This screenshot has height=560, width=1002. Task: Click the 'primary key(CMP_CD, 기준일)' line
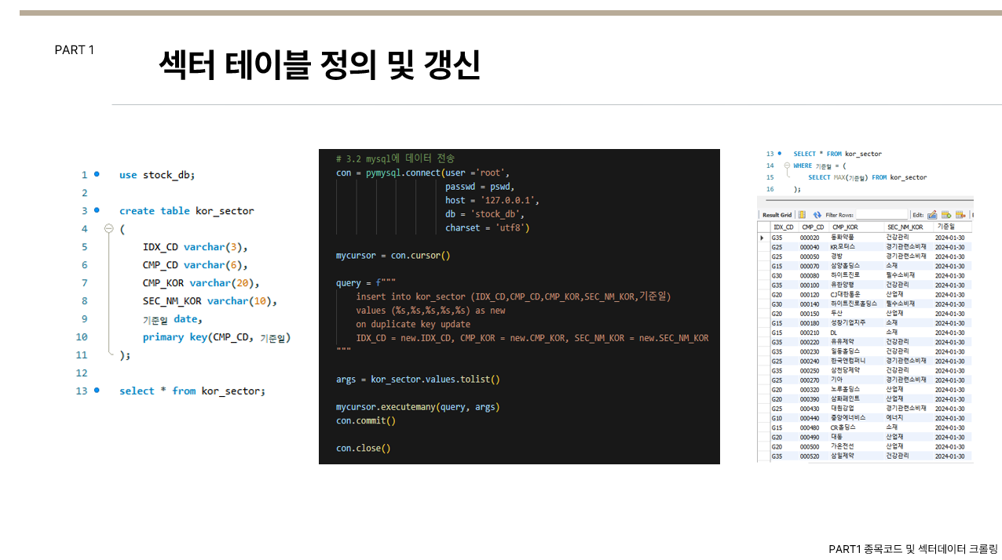pos(217,337)
